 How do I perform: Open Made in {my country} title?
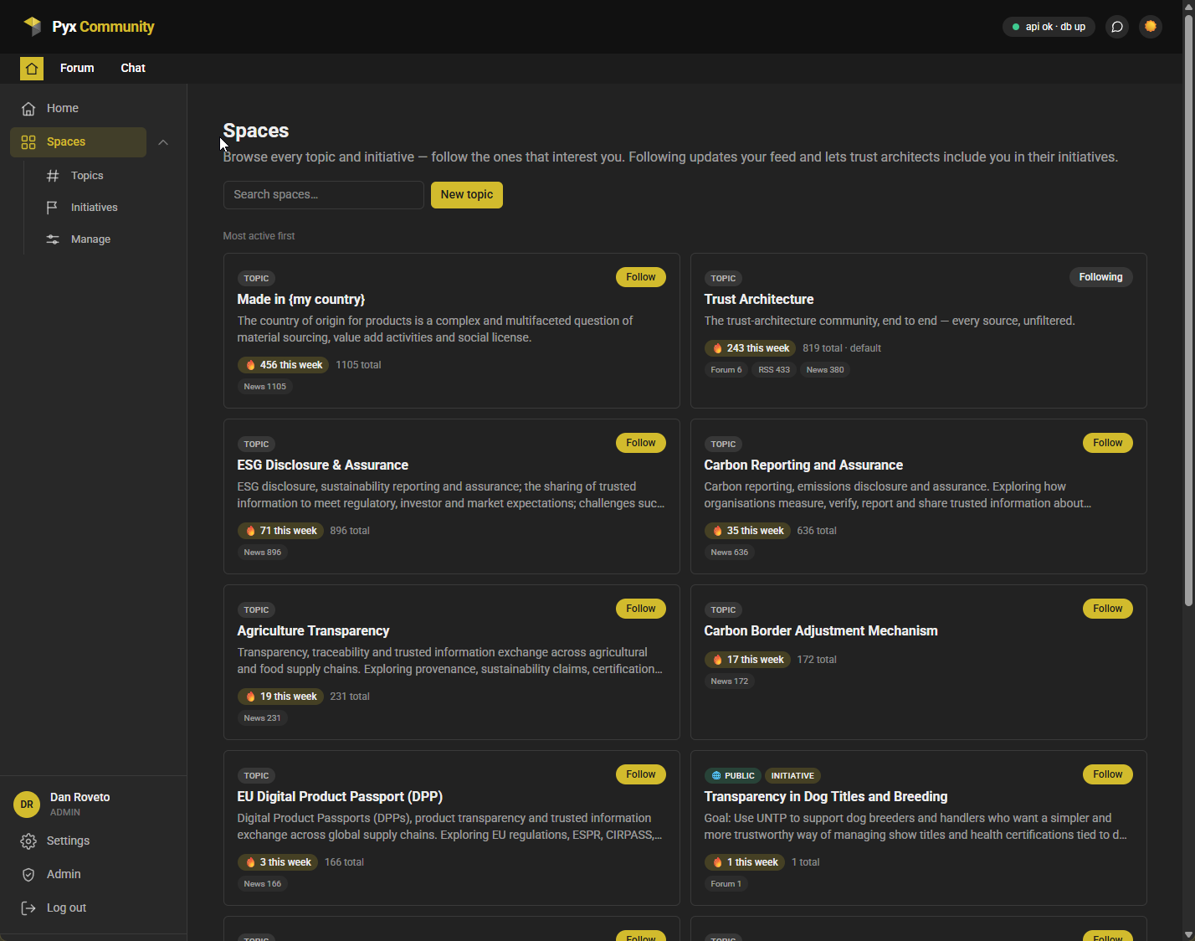[x=301, y=300]
